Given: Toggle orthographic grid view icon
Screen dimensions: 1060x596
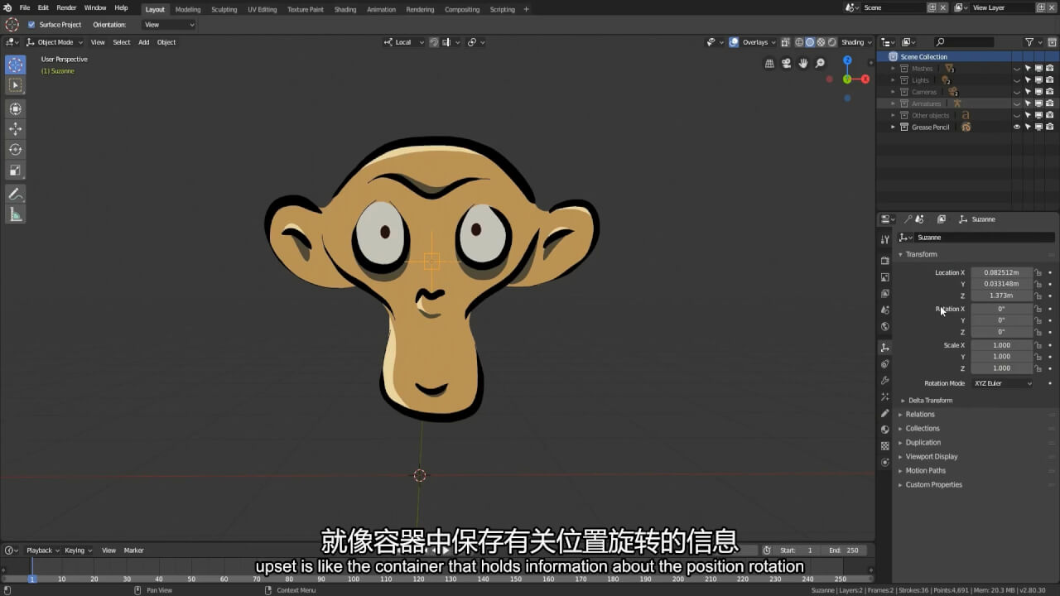Looking at the screenshot, I should [x=769, y=64].
